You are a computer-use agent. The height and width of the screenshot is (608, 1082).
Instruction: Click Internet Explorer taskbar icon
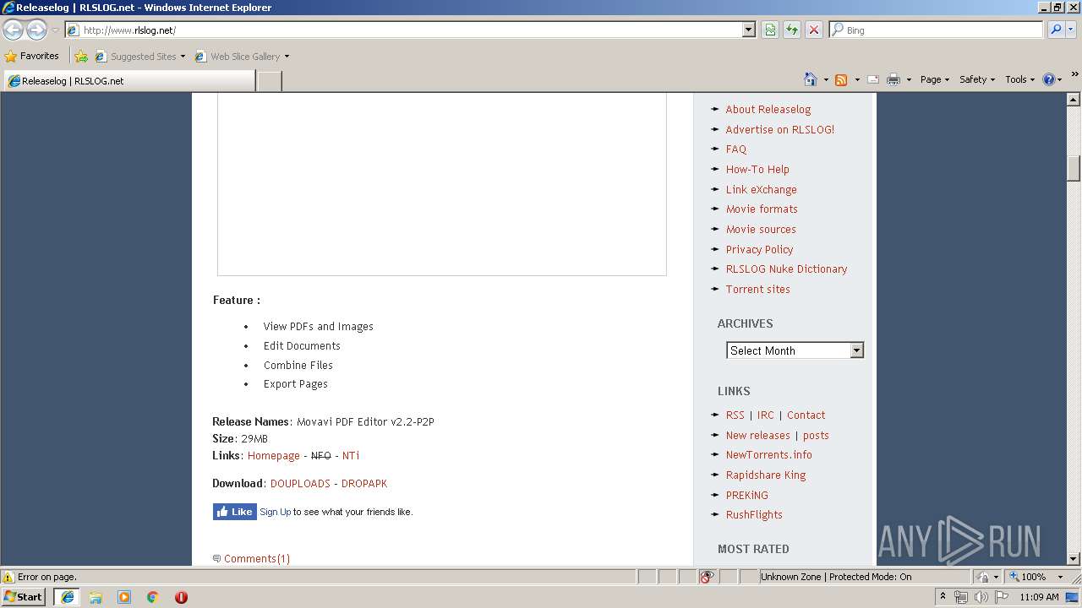[x=67, y=597]
